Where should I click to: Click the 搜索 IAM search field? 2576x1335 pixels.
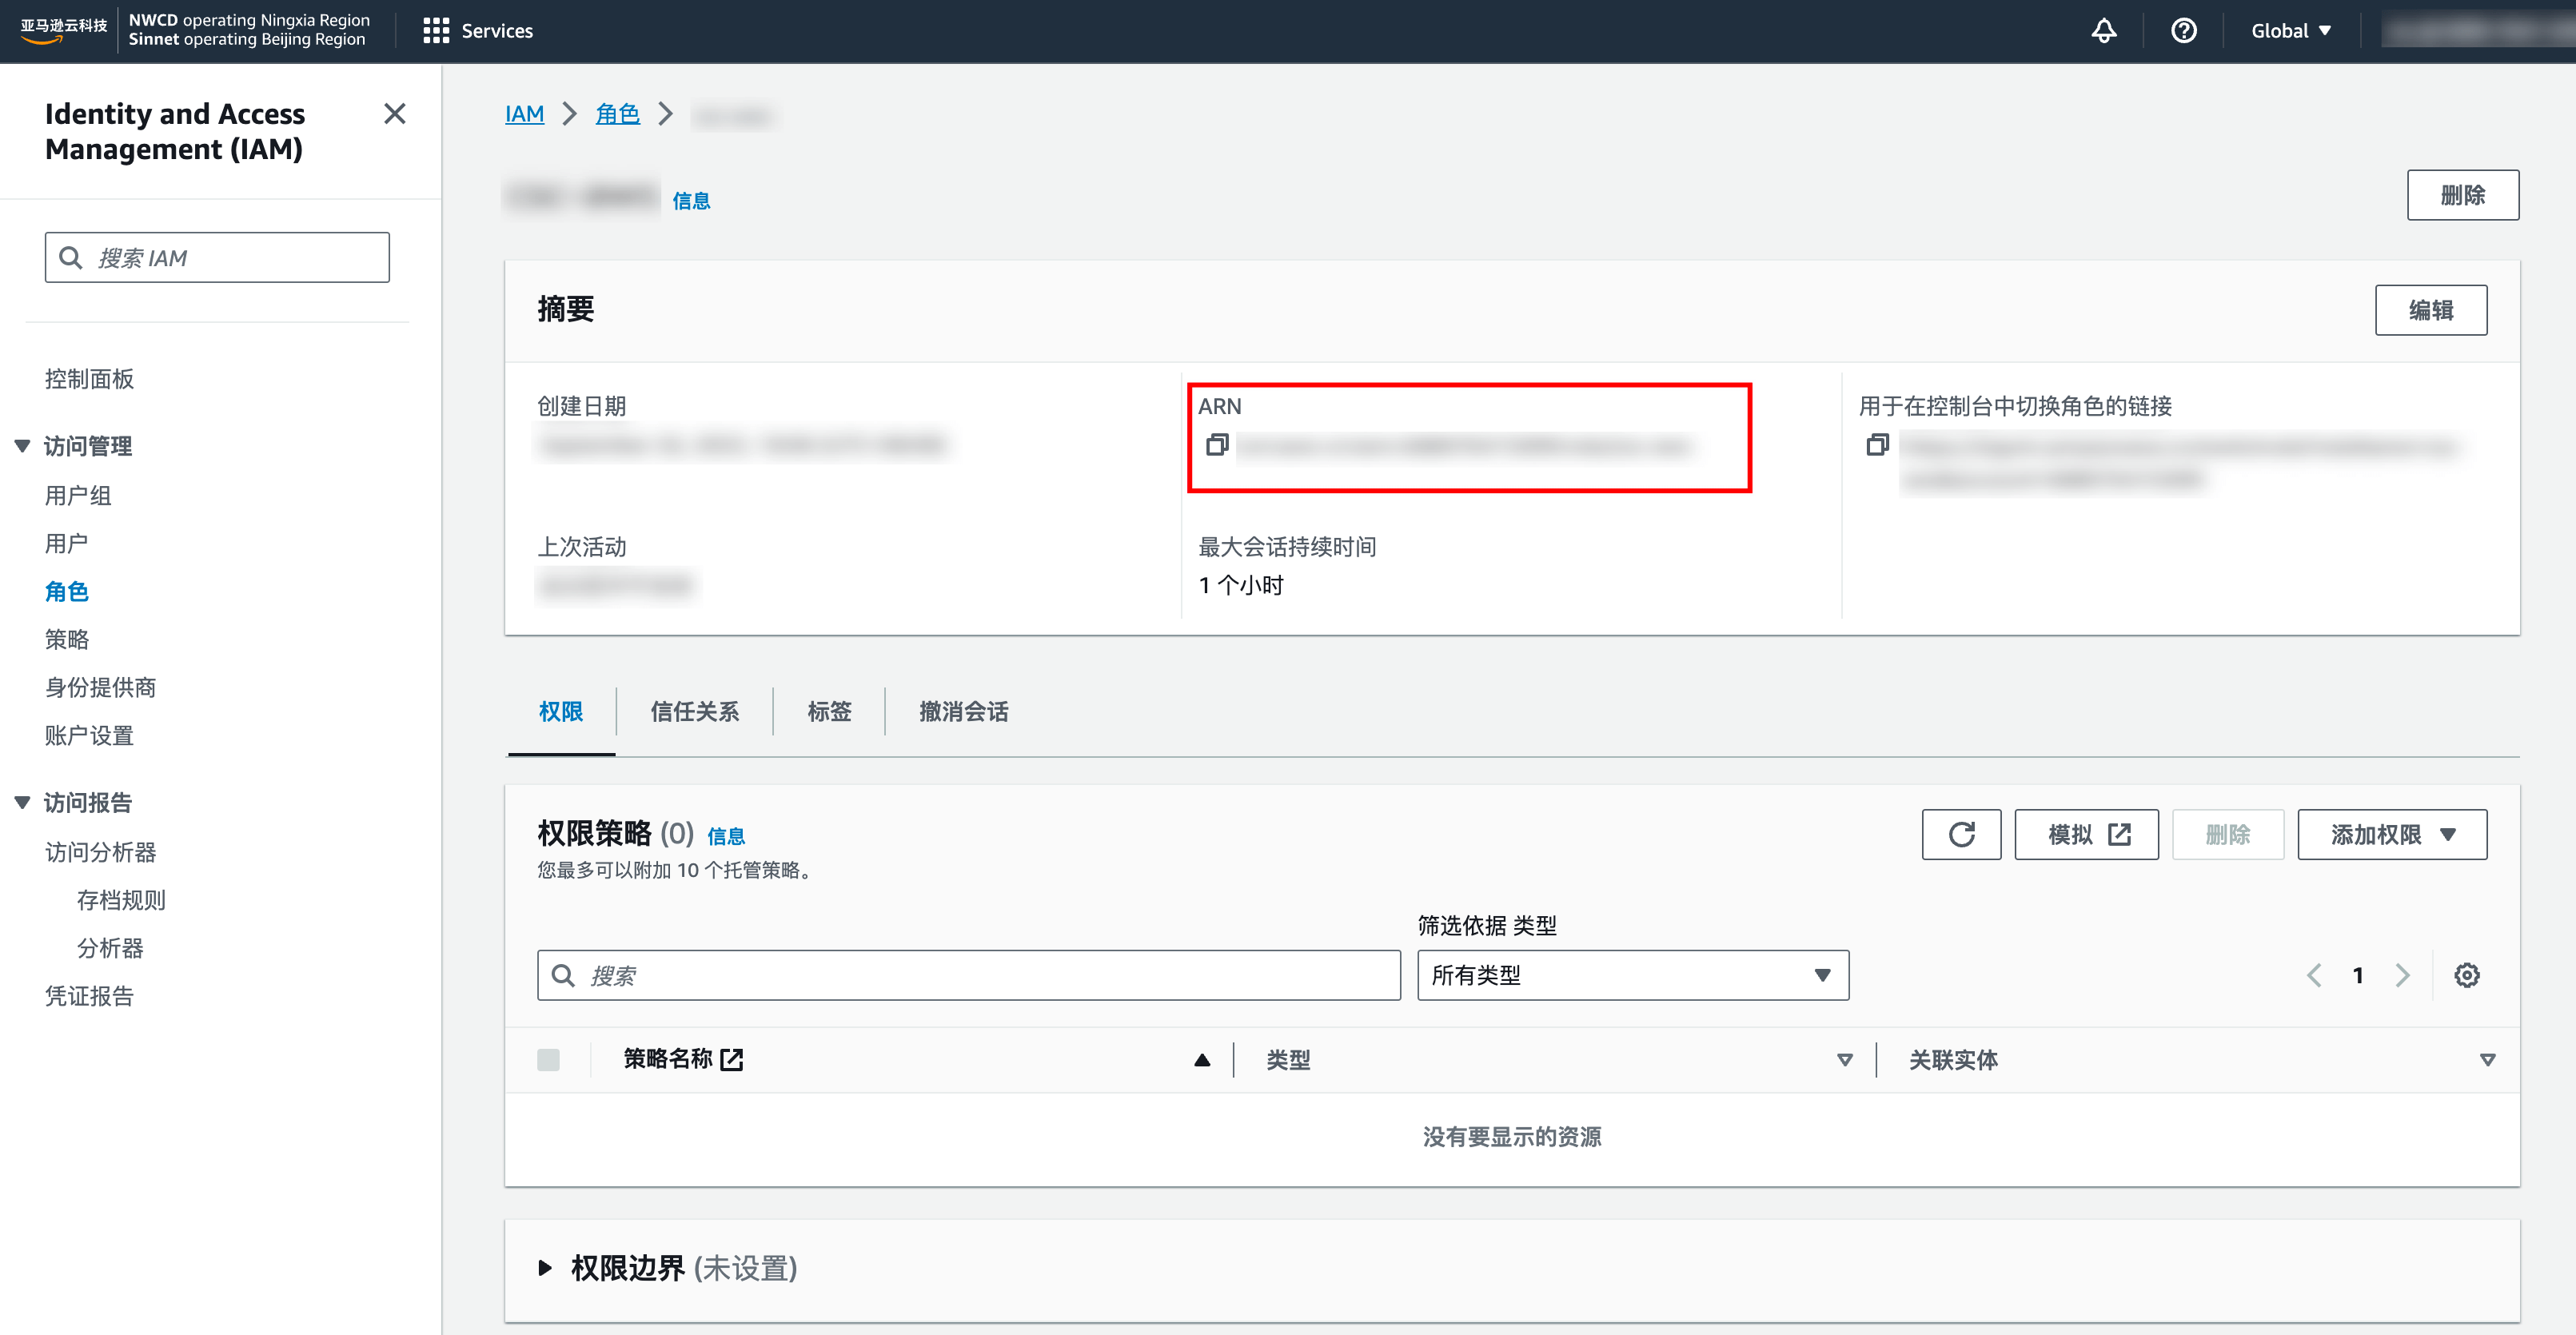tap(217, 258)
